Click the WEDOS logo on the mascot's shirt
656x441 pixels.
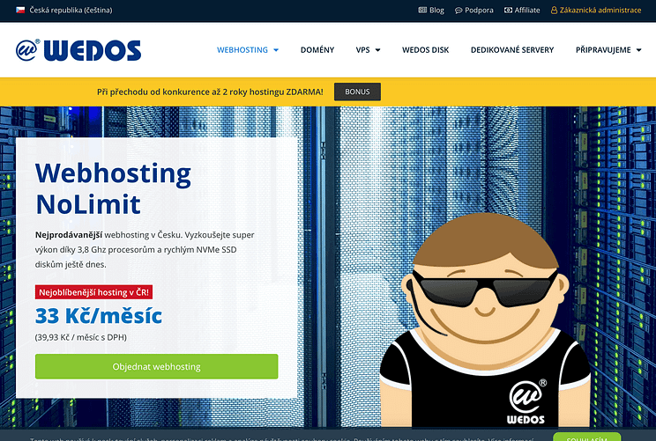coord(526,401)
